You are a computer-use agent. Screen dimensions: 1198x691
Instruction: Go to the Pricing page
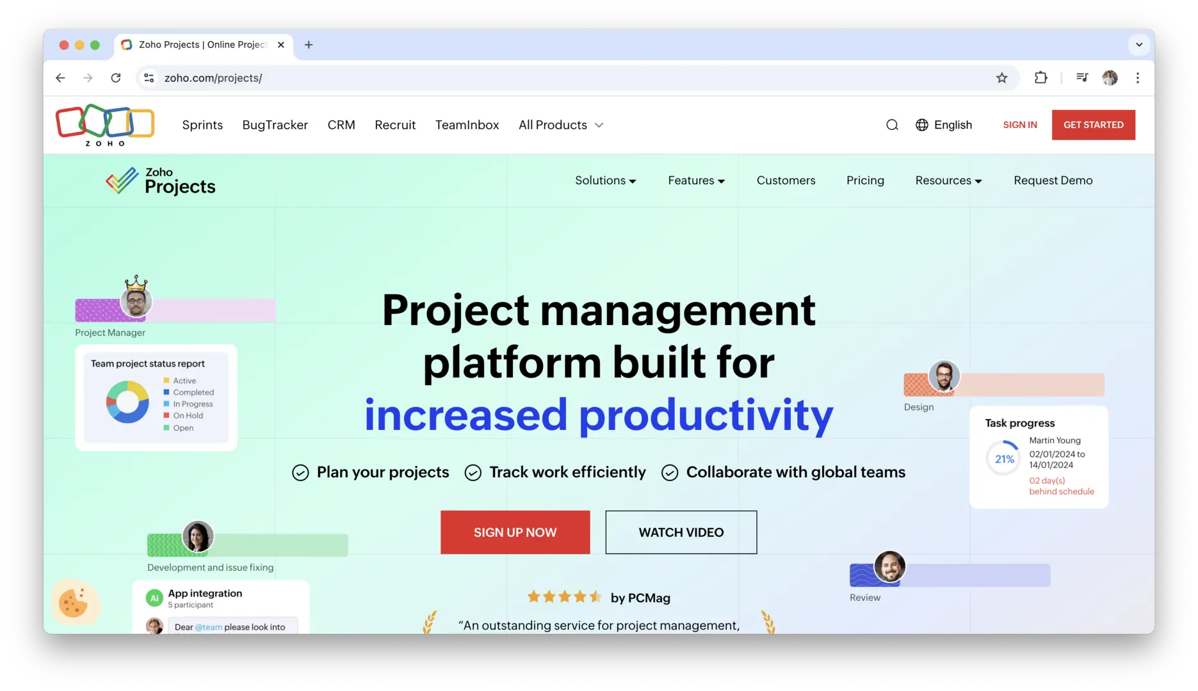[x=865, y=180]
